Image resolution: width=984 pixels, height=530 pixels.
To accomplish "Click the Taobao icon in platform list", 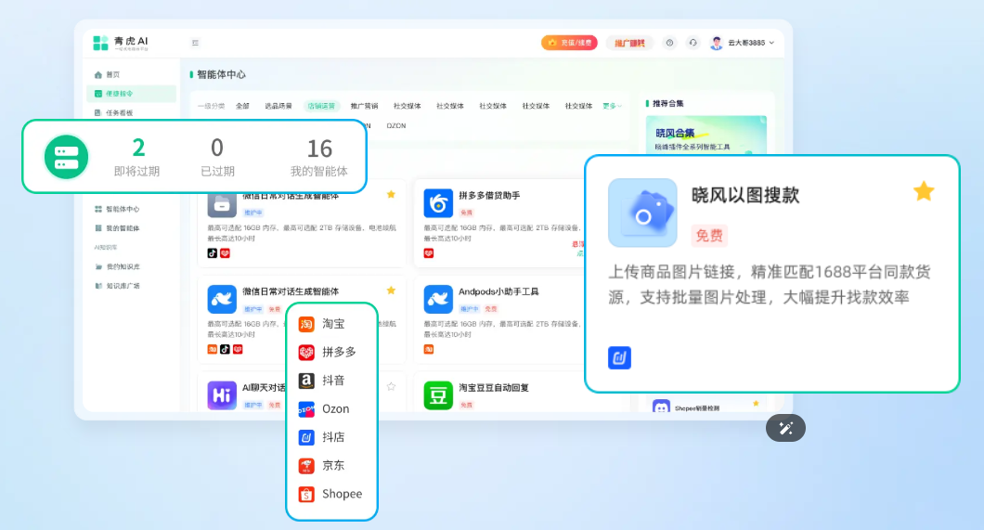I will (x=306, y=324).
